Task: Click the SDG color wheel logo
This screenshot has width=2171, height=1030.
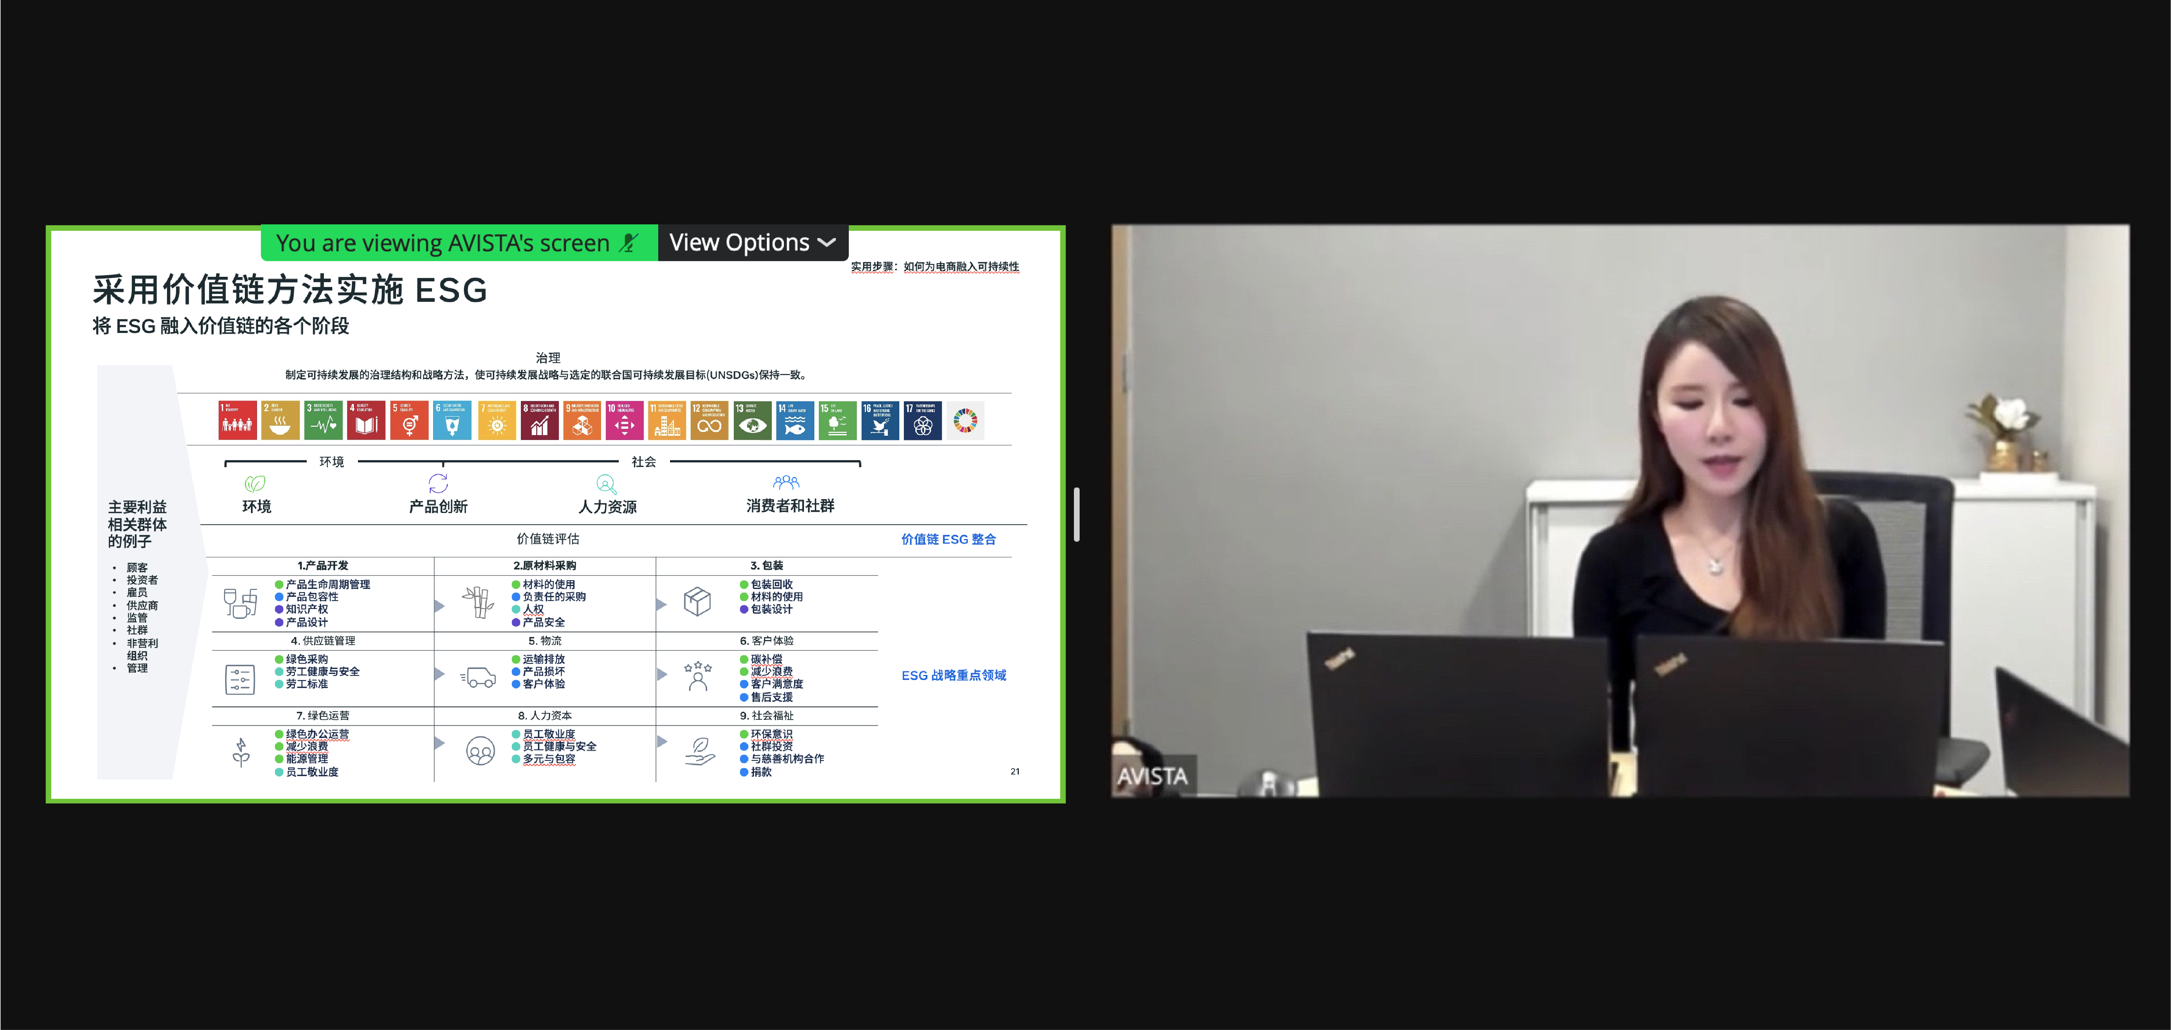Action: coord(965,420)
